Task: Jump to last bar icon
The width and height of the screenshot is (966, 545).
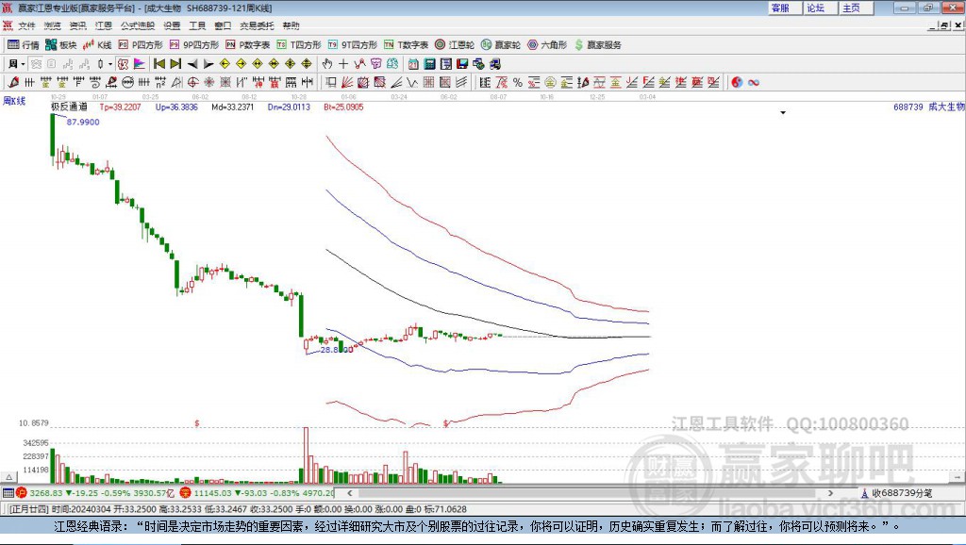Action: coord(175,64)
